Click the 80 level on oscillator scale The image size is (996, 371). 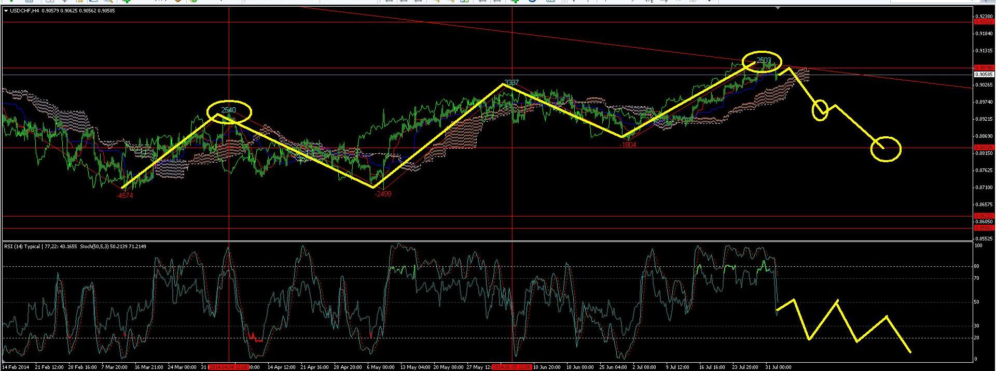pos(977,267)
